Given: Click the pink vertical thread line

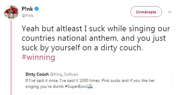Looking at the screenshot, I should [11, 57].
